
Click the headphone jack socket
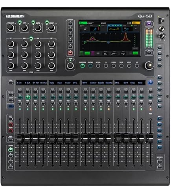[x=162, y=29]
